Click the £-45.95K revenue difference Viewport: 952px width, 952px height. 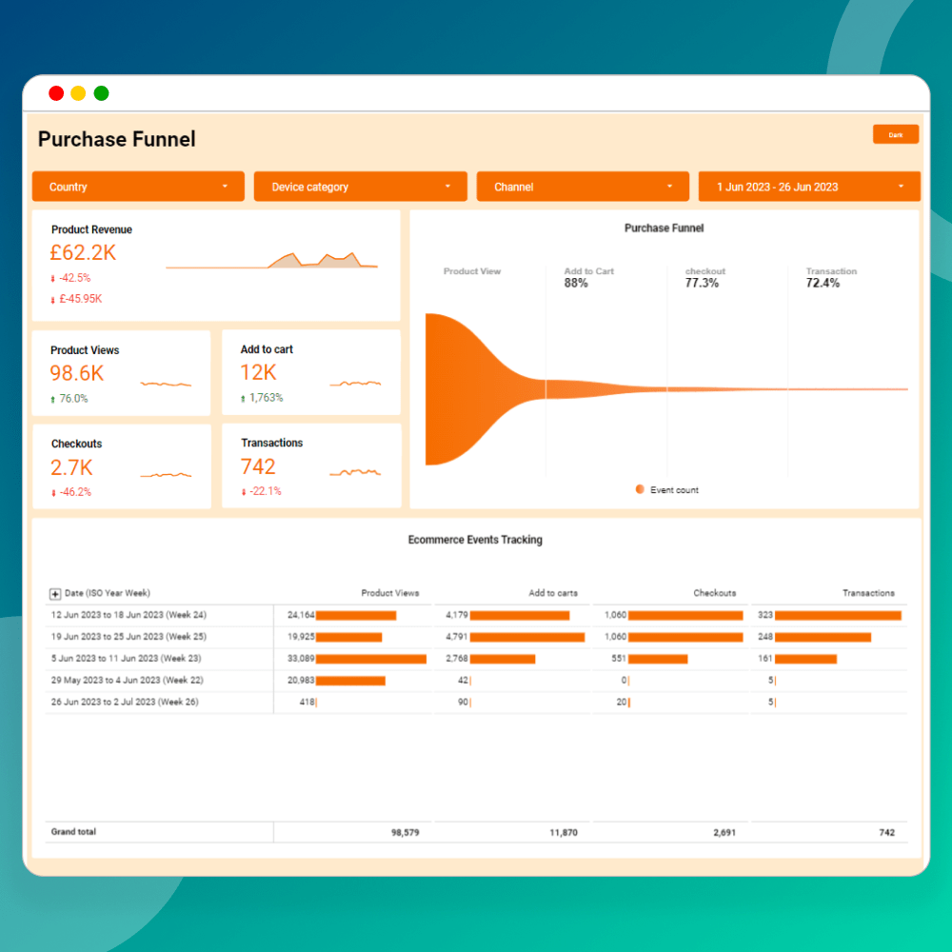coord(76,299)
